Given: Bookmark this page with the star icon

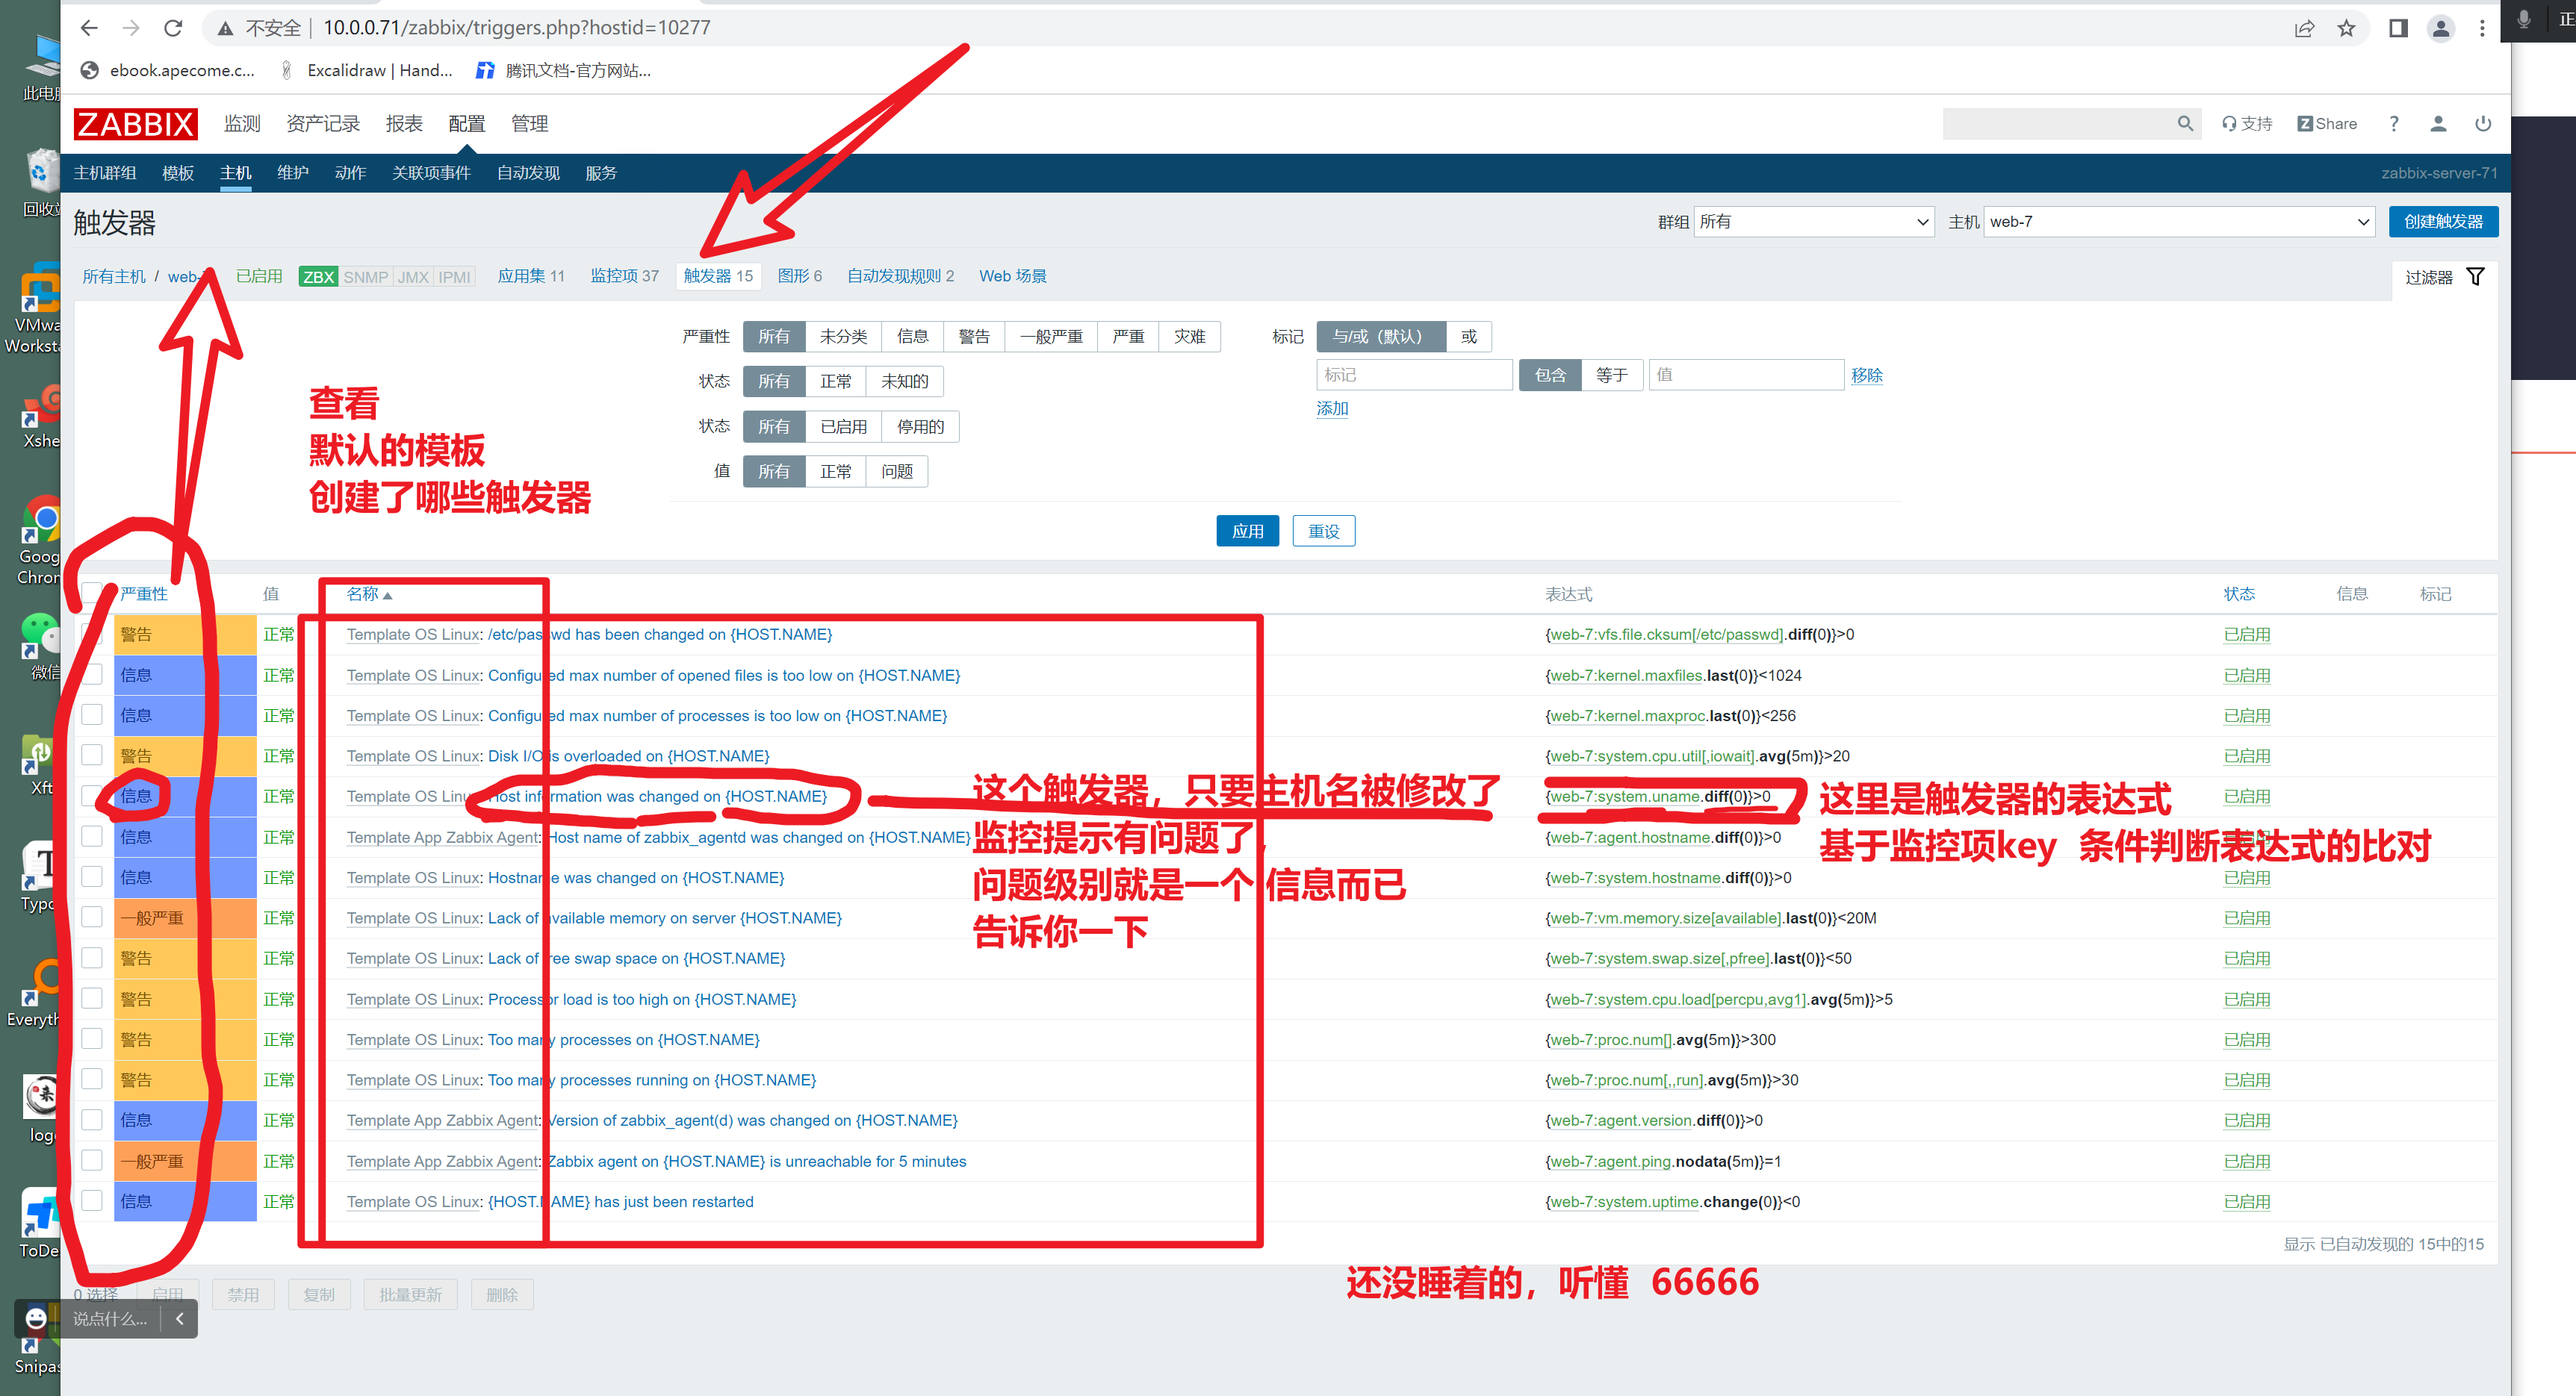Looking at the screenshot, I should (x=2346, y=28).
